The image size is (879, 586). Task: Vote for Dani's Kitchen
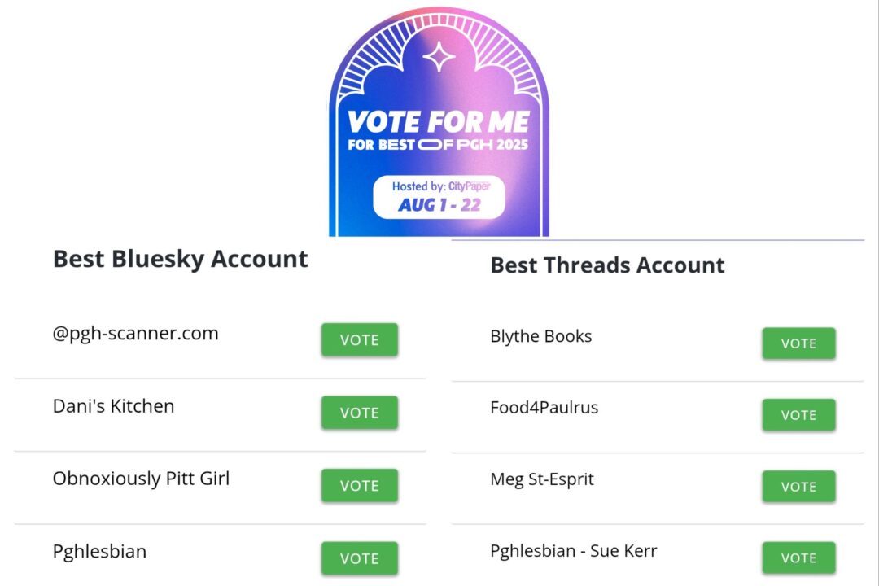(x=359, y=413)
